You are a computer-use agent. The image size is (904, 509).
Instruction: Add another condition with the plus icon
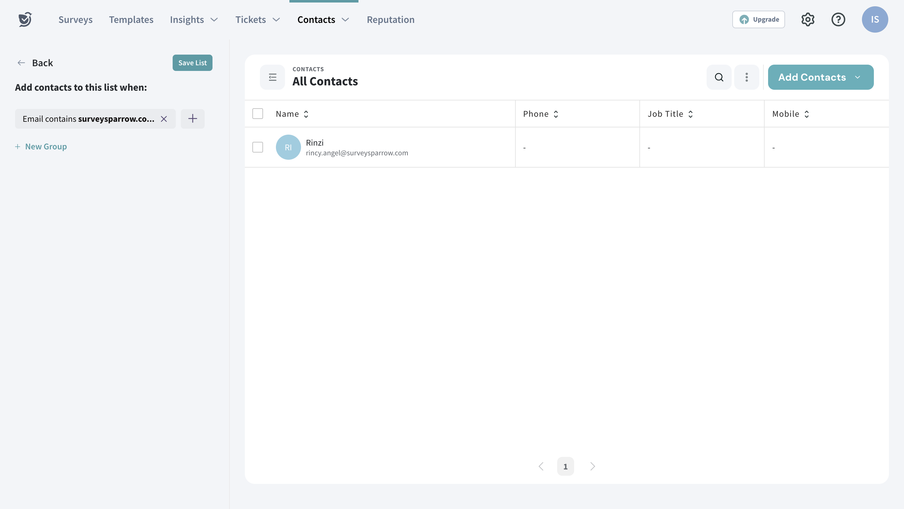[x=192, y=119]
